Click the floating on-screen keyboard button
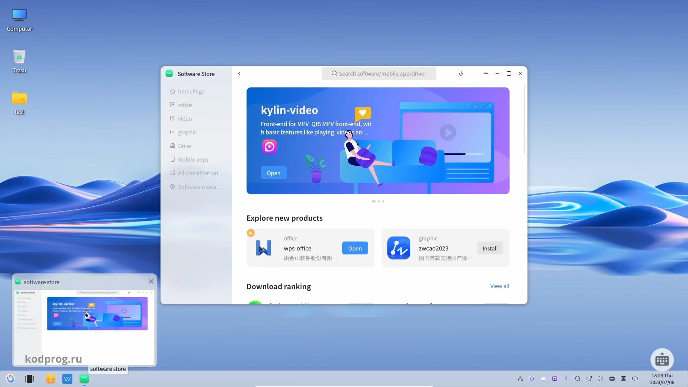This screenshot has height=387, width=688. 662,360
